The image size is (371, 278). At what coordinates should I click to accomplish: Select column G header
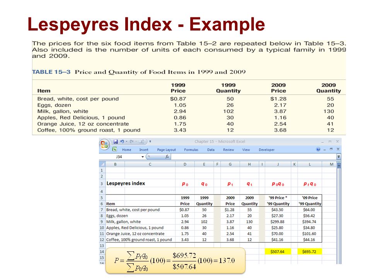tap(230, 164)
